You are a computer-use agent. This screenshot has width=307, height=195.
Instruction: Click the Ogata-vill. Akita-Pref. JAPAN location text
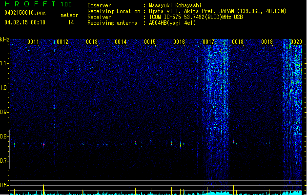click(191, 11)
